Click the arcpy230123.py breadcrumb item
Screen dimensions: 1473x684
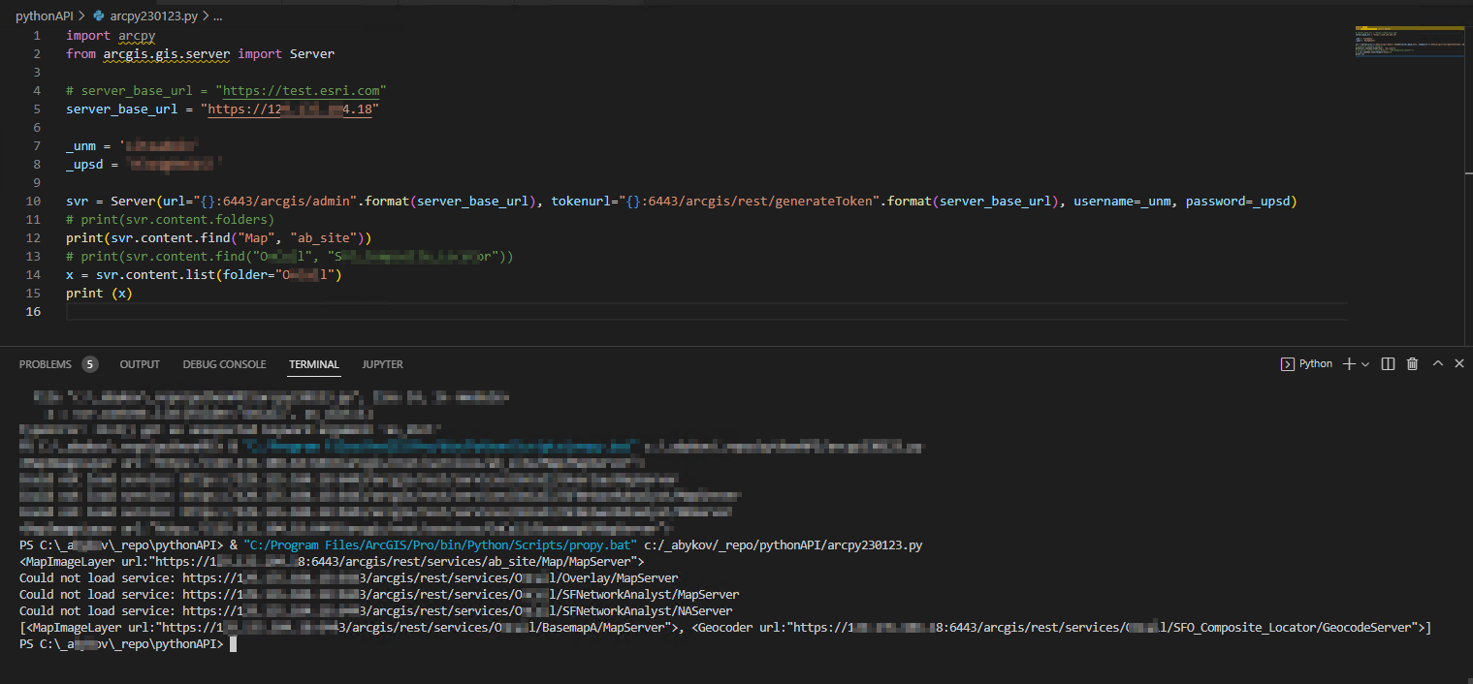153,16
